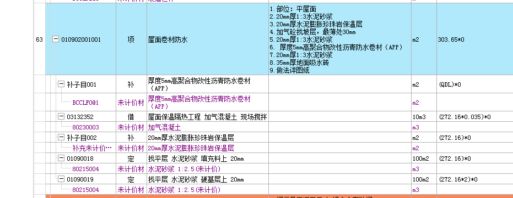
Task: Collapse item 010902001001 tree node
Action: pos(56,39)
